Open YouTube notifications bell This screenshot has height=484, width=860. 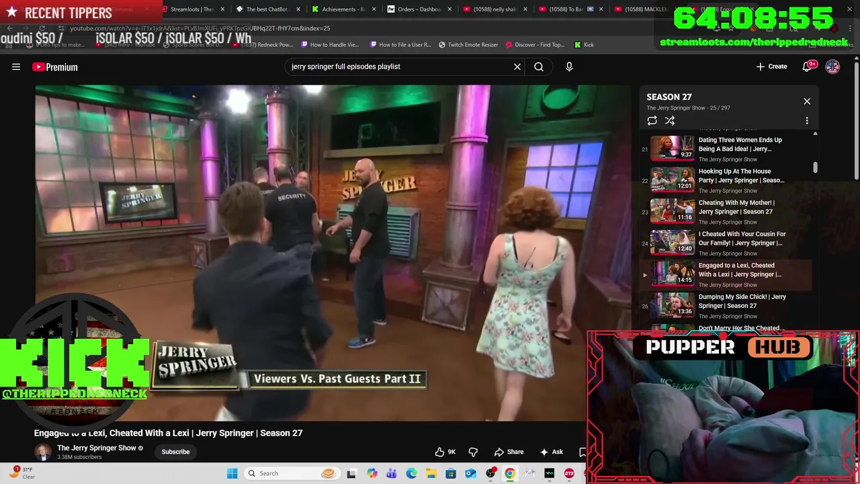pyautogui.click(x=808, y=67)
